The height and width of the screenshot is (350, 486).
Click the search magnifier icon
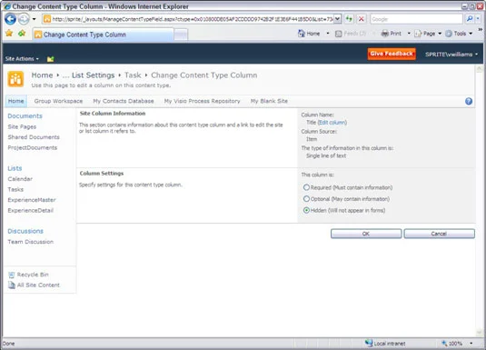pyautogui.click(x=470, y=19)
